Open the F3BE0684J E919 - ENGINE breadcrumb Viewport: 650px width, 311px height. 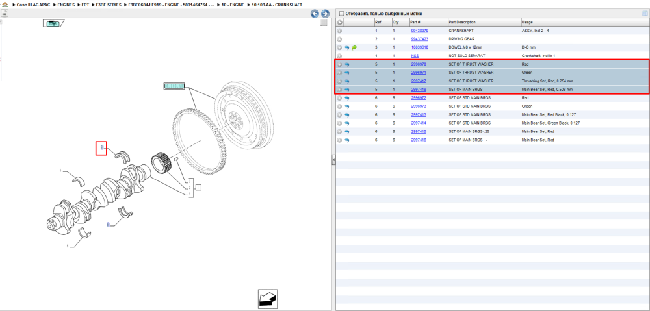[172, 5]
